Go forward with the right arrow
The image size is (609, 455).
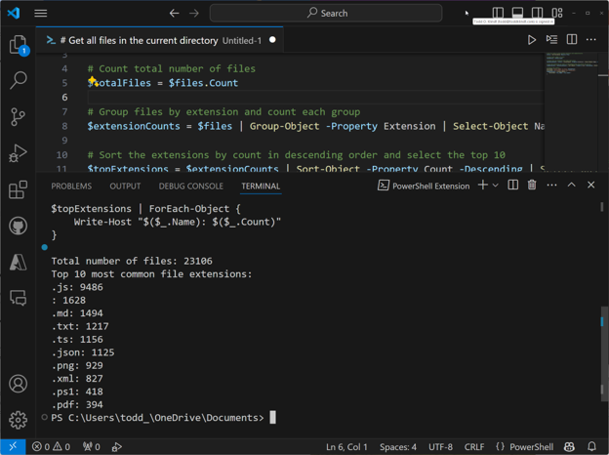tap(194, 14)
